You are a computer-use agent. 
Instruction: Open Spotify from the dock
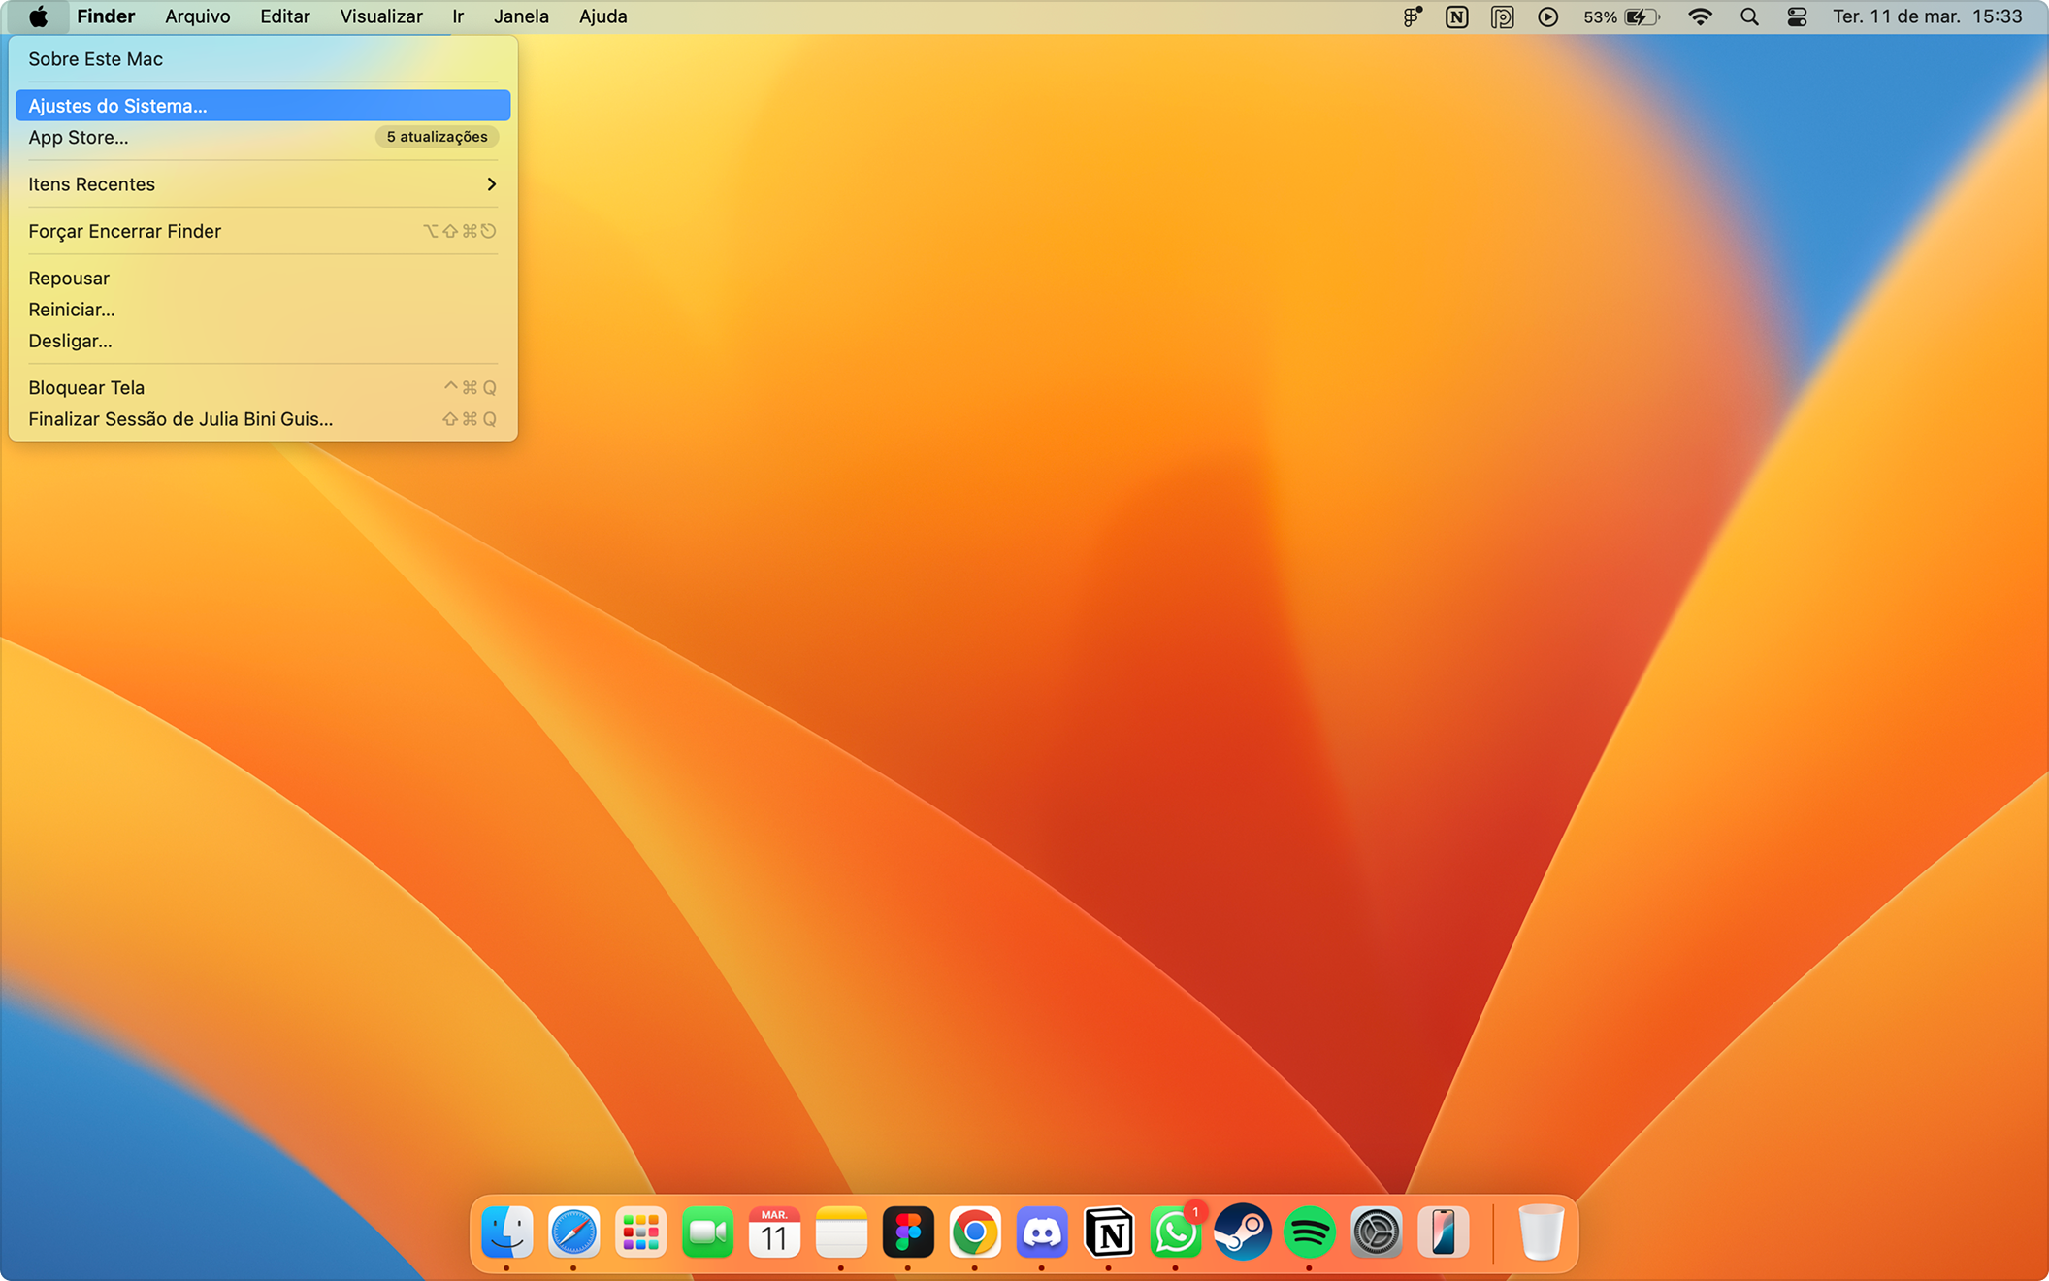tap(1309, 1232)
